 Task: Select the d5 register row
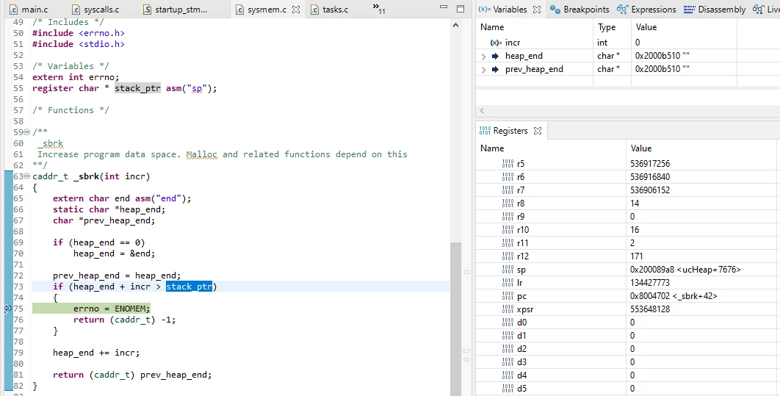(x=628, y=389)
